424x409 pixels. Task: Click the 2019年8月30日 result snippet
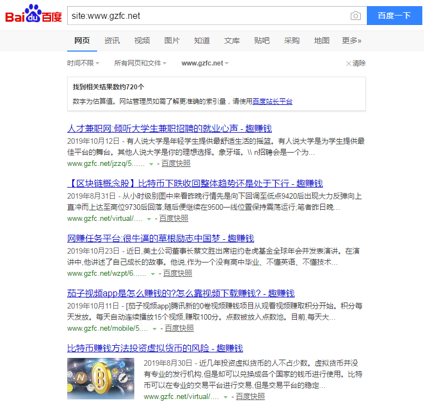[x=253, y=374]
